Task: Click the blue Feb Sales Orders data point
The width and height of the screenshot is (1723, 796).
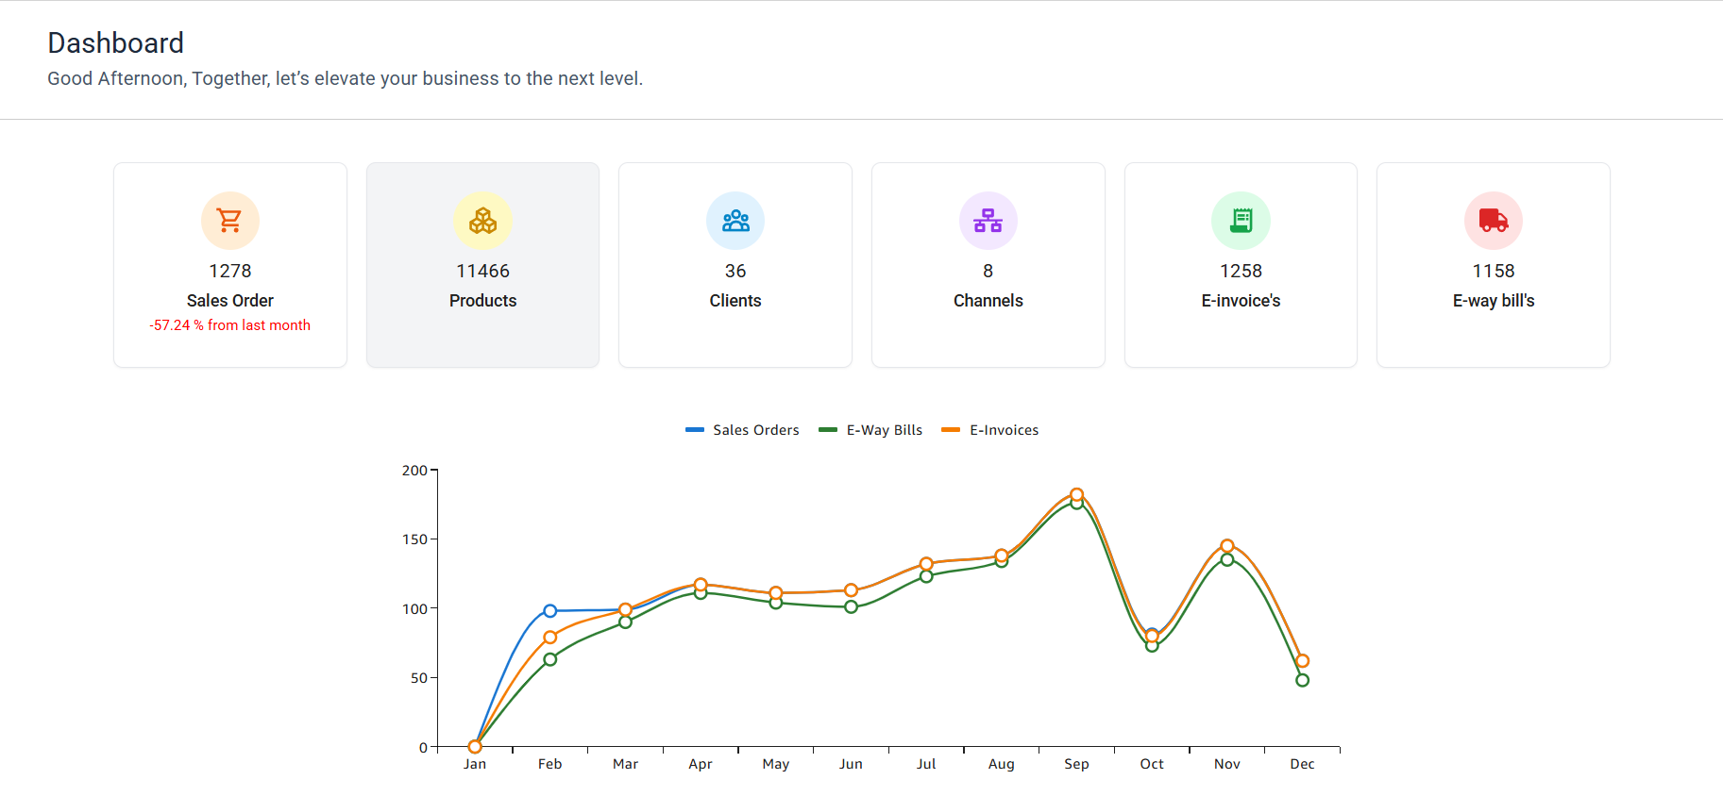Action: (550, 611)
